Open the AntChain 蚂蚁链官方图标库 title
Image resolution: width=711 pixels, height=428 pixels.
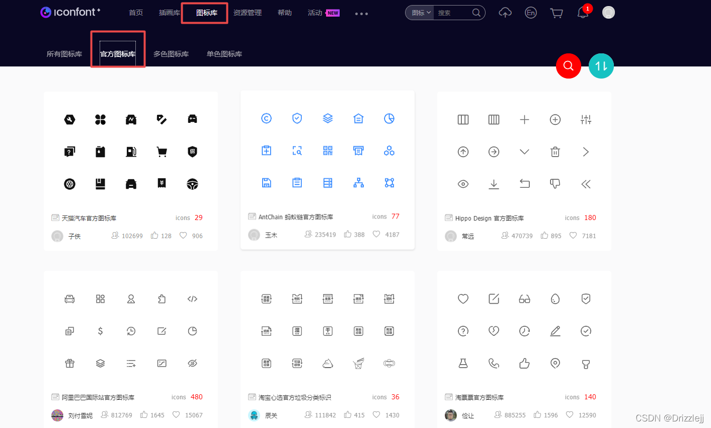tap(296, 217)
